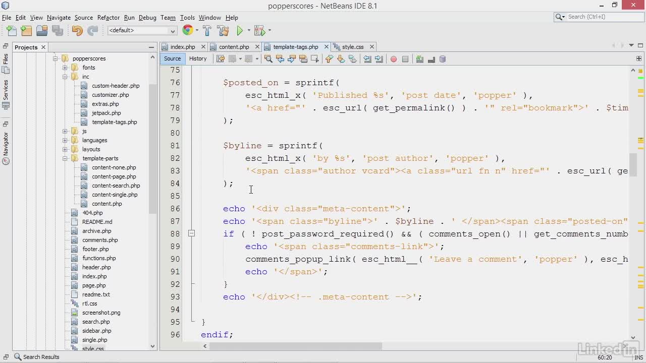This screenshot has width=646, height=363.
Task: Click the Last Edit location icon
Action: tap(221, 59)
